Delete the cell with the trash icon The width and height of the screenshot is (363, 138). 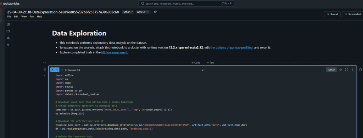pyautogui.click(x=361, y=70)
